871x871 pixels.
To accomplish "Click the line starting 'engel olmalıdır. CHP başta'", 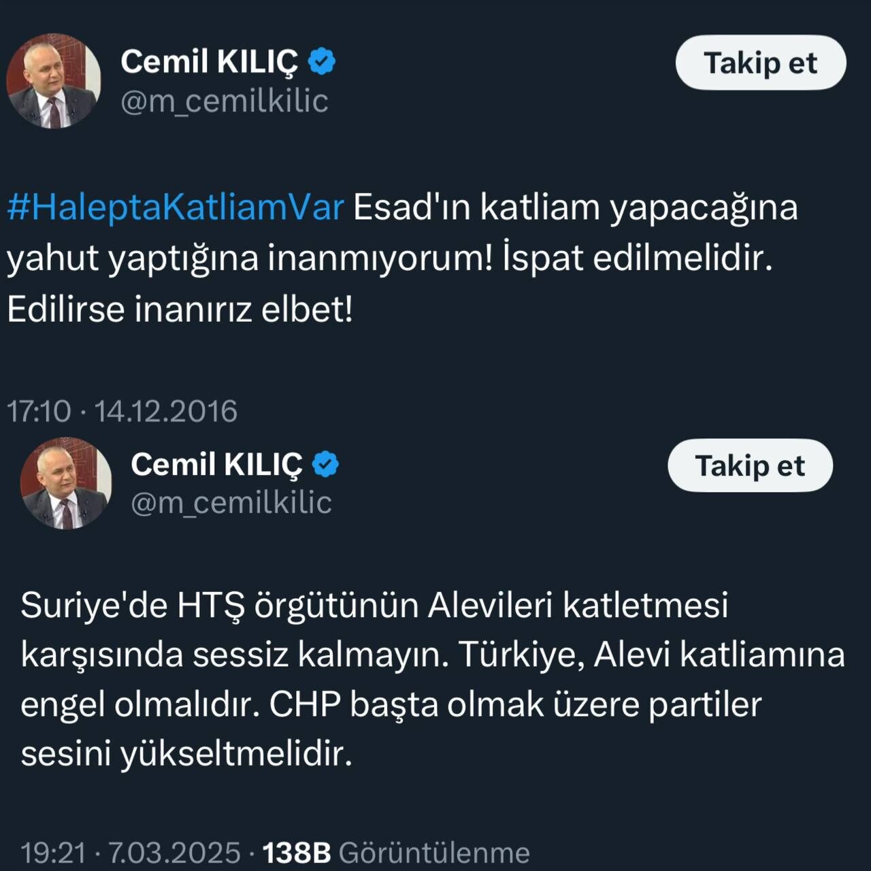I will (391, 704).
